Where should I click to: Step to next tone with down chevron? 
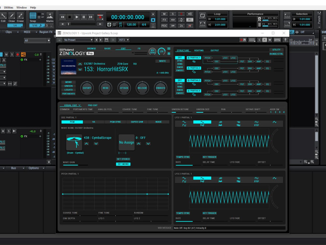click(80, 69)
